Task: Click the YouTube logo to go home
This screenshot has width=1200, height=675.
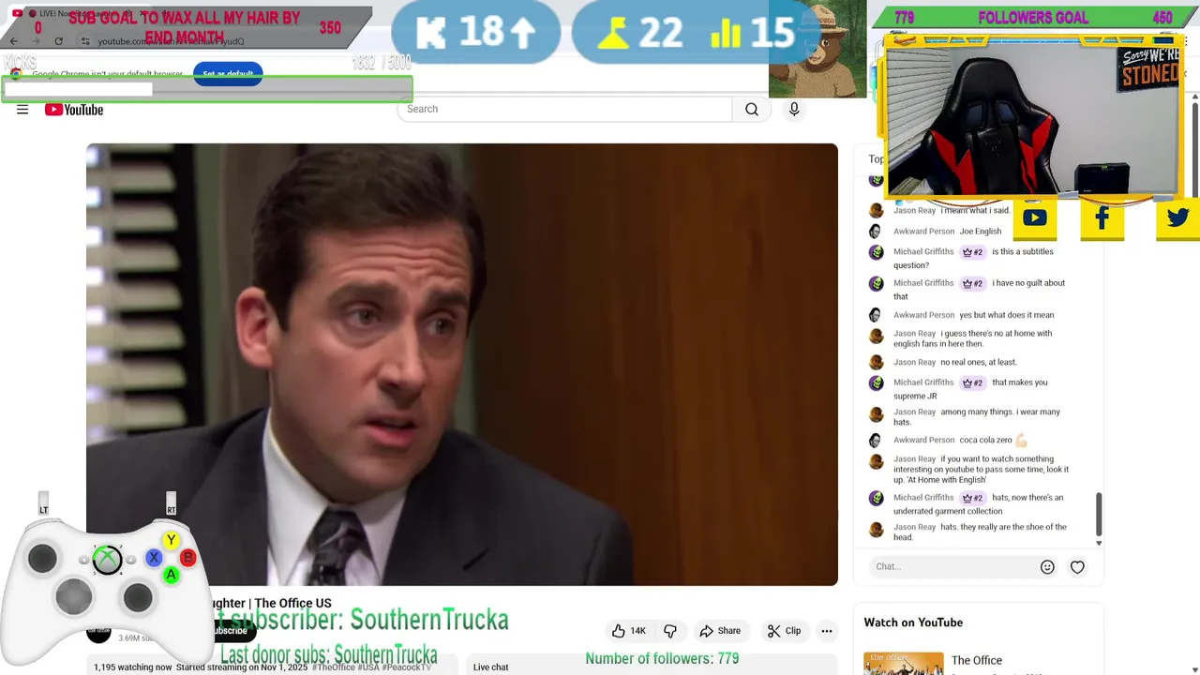Action: tap(74, 110)
